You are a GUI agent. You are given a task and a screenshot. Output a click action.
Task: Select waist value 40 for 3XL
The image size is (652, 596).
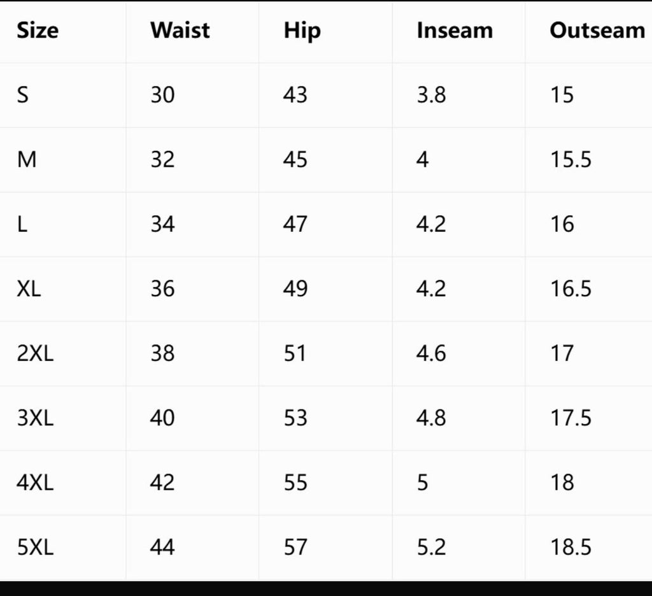point(162,418)
